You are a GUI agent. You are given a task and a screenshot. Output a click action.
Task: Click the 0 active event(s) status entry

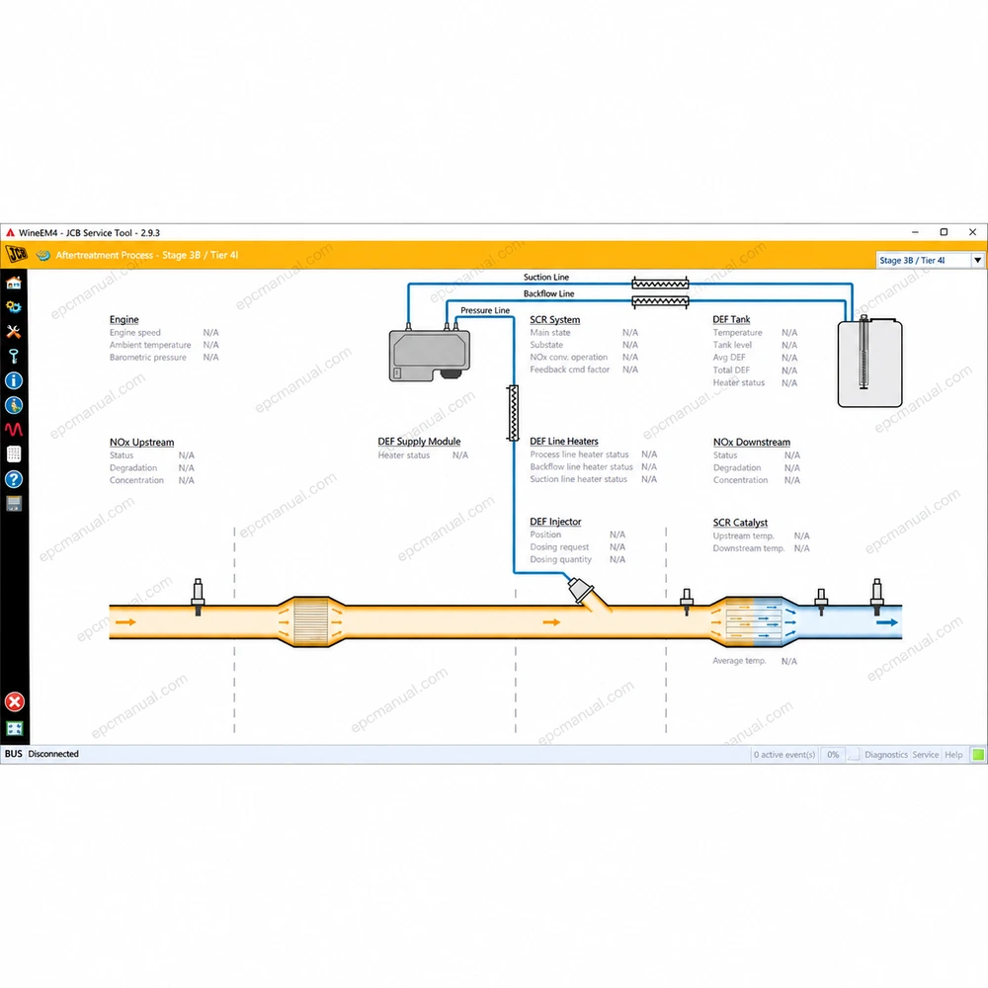click(x=783, y=754)
